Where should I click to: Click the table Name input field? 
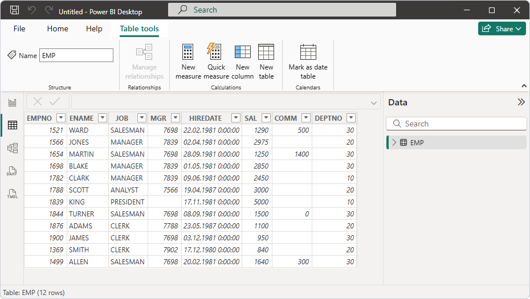click(x=76, y=55)
